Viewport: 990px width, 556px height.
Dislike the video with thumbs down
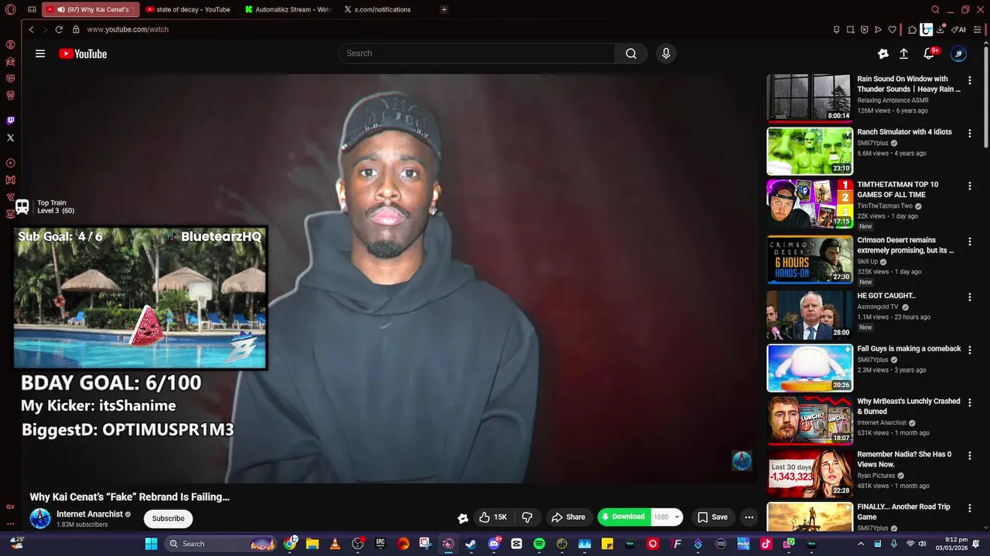click(527, 517)
